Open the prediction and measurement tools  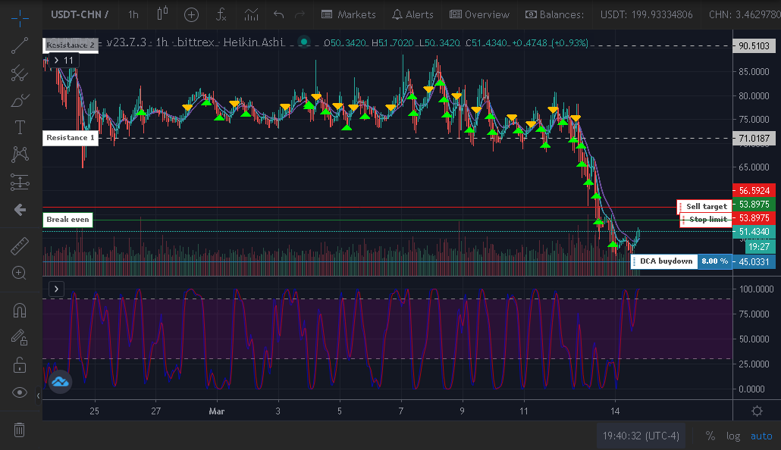[20, 182]
